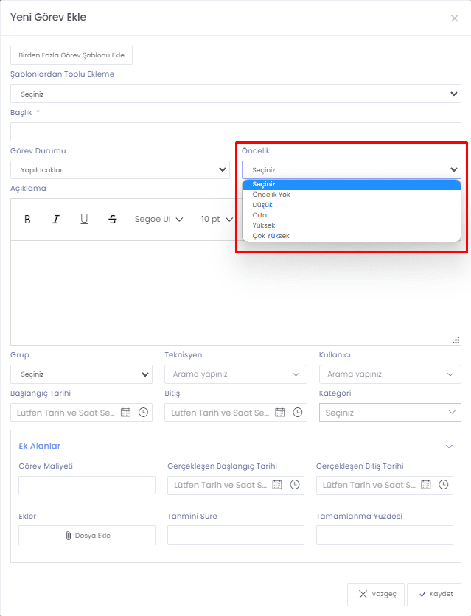
Task: Open the Kategori dropdown
Action: tap(390, 413)
